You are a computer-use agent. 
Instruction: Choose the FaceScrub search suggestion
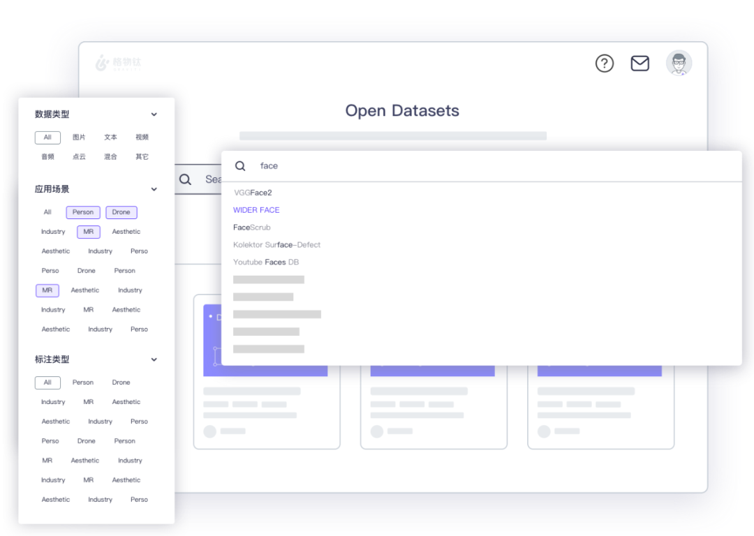tap(252, 228)
